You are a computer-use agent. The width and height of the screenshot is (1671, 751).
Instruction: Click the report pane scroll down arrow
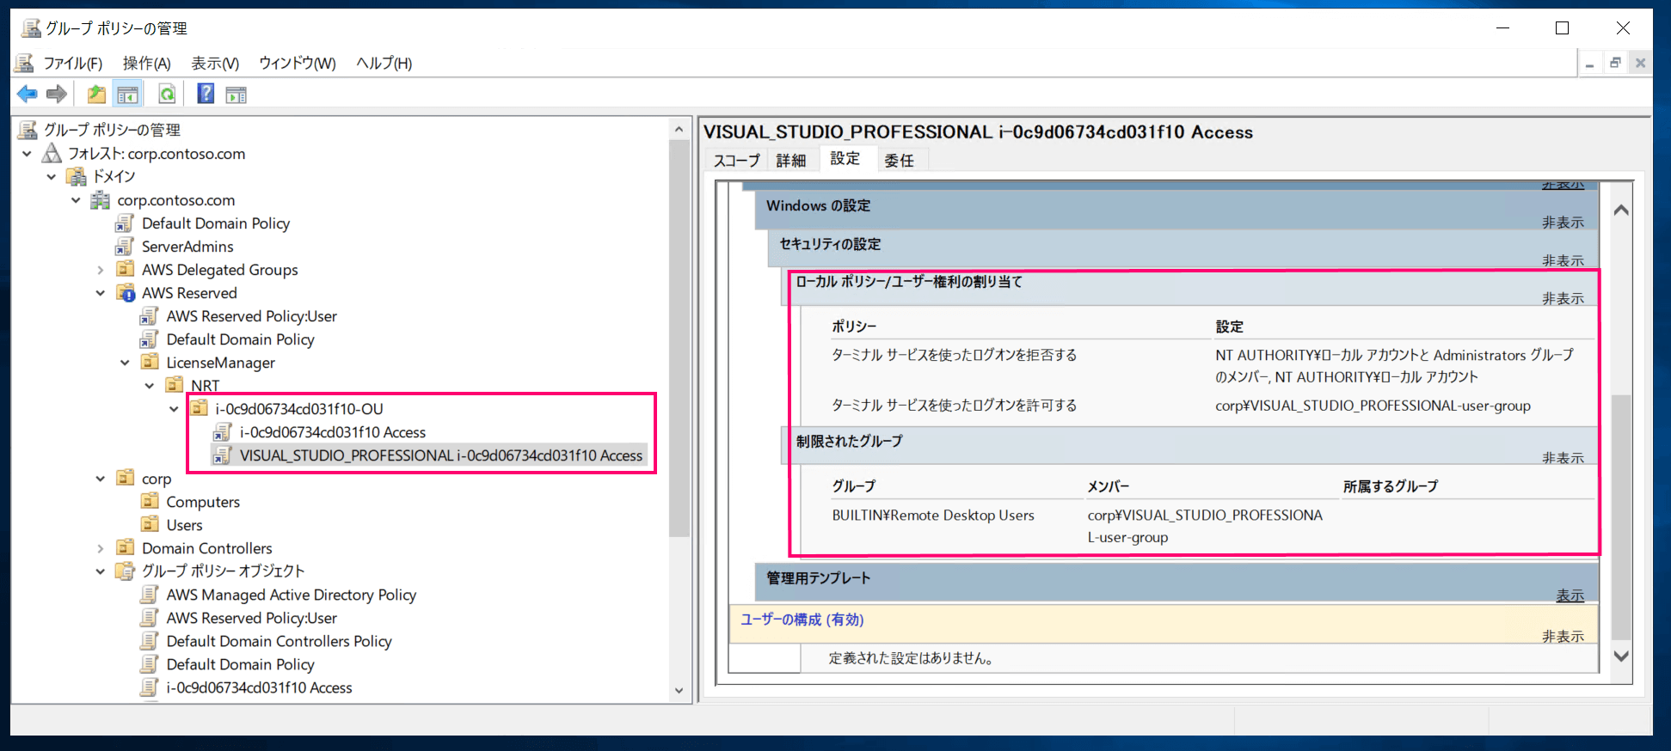click(1621, 656)
